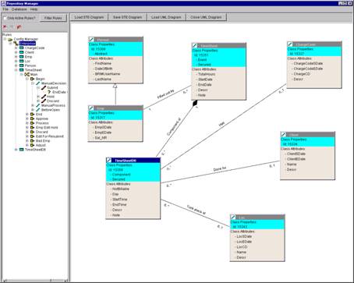Click the EndDate question mark icon
Viewport: 354px width, 283px height.
(x=49, y=92)
